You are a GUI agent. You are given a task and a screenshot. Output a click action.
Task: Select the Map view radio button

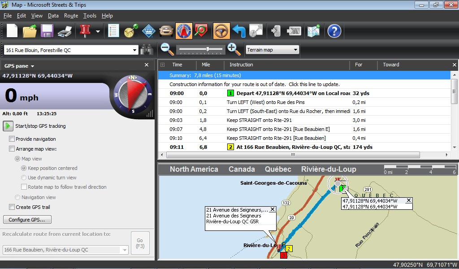click(x=17, y=159)
